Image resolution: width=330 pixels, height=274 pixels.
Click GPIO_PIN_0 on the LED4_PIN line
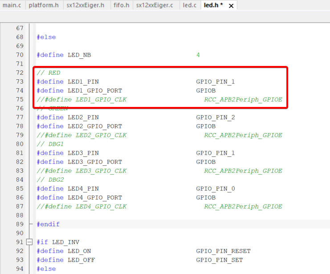click(215, 188)
